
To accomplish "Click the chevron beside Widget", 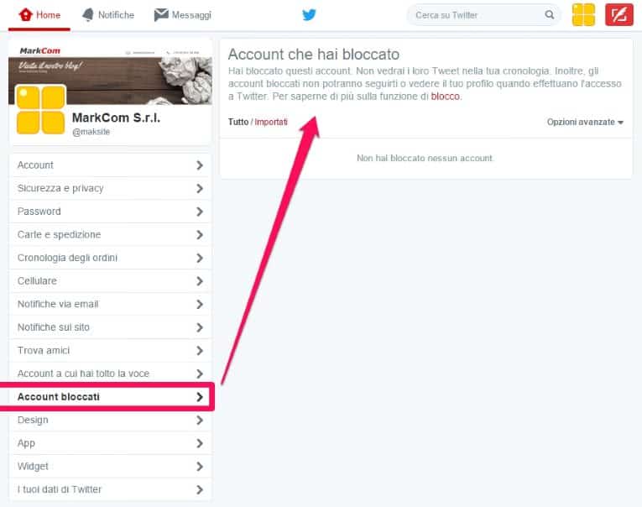I will coord(200,466).
